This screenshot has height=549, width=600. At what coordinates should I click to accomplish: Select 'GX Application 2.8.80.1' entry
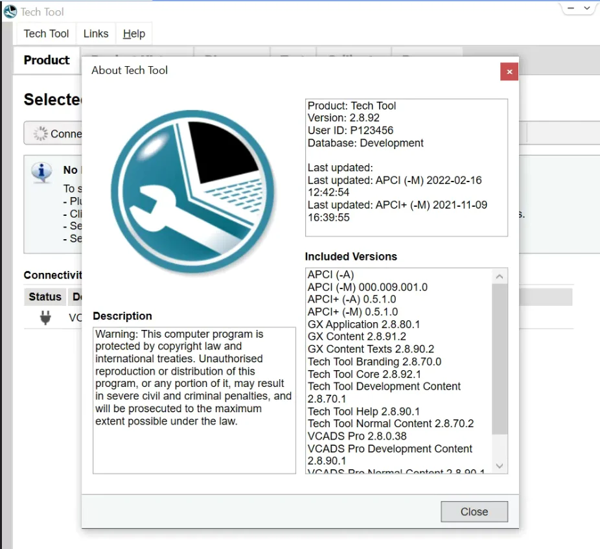(363, 324)
